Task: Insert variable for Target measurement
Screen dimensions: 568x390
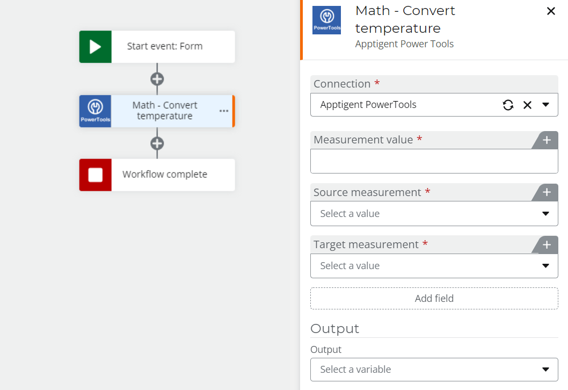Action: click(547, 245)
